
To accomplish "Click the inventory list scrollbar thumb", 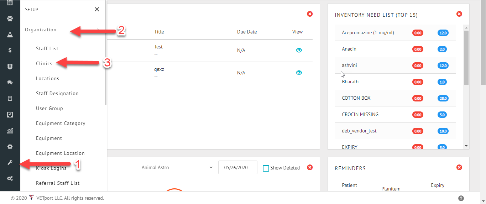I will tap(466, 57).
